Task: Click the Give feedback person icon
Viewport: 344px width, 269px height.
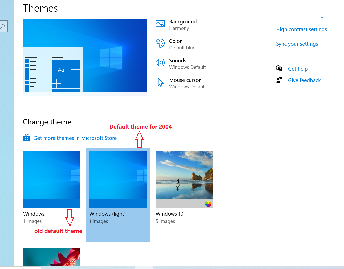Action: (x=279, y=80)
